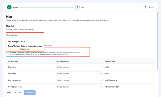
Task: Click the Upload step label
Action: [16, 7]
